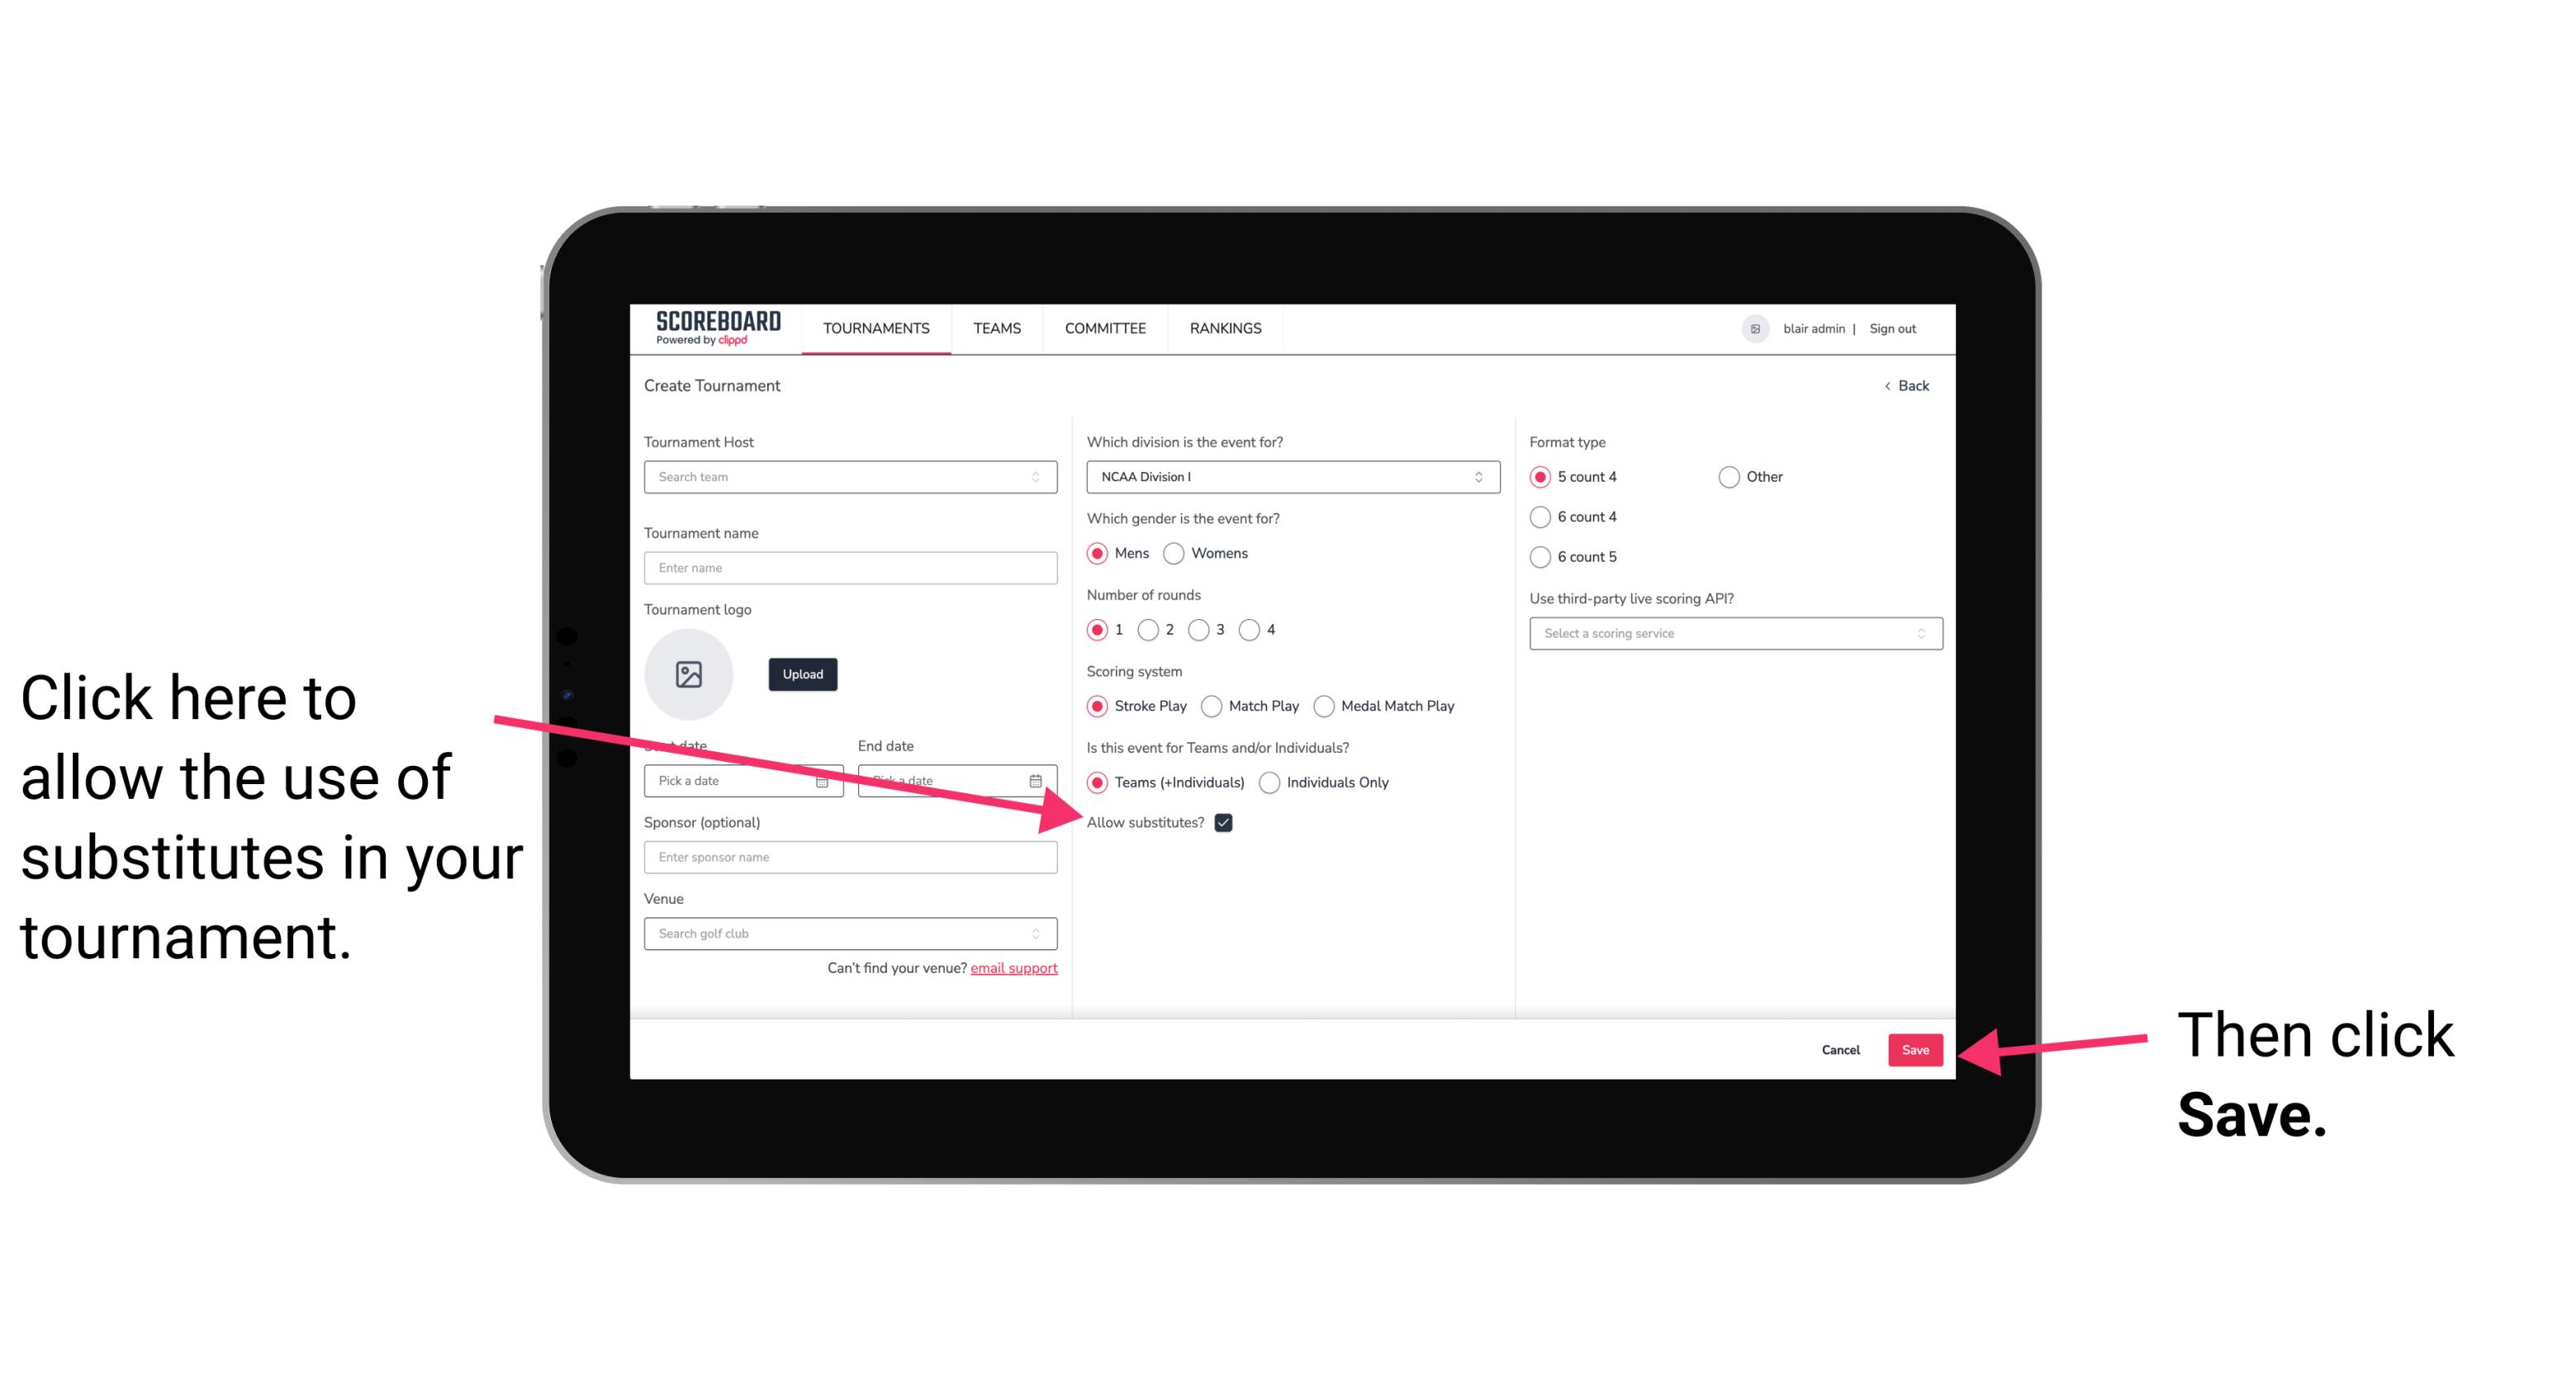
Task: Select the Match Play scoring system
Action: coord(1213,704)
